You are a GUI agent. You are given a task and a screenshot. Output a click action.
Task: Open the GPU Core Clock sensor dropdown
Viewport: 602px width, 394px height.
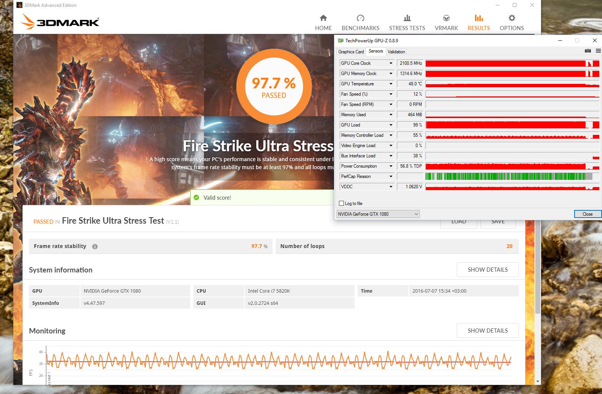391,63
